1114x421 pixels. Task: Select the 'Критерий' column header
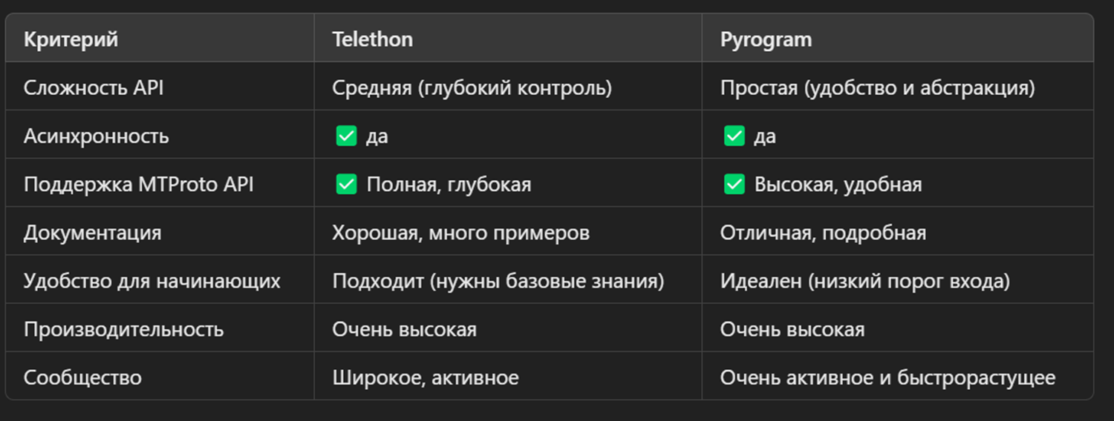tap(71, 39)
